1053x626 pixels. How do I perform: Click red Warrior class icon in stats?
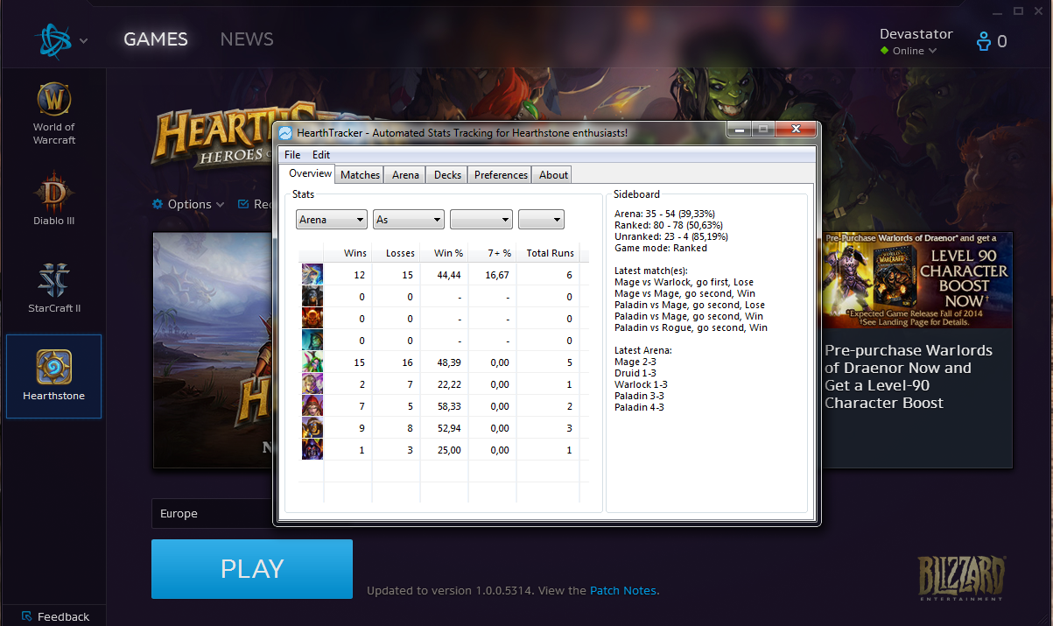click(312, 318)
